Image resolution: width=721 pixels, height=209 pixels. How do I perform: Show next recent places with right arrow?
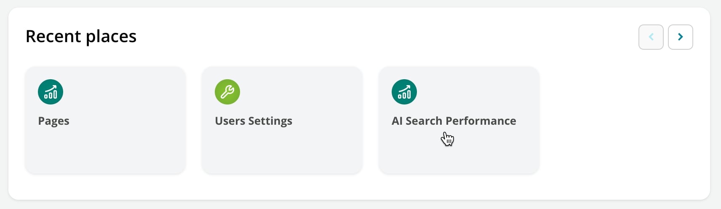[681, 37]
